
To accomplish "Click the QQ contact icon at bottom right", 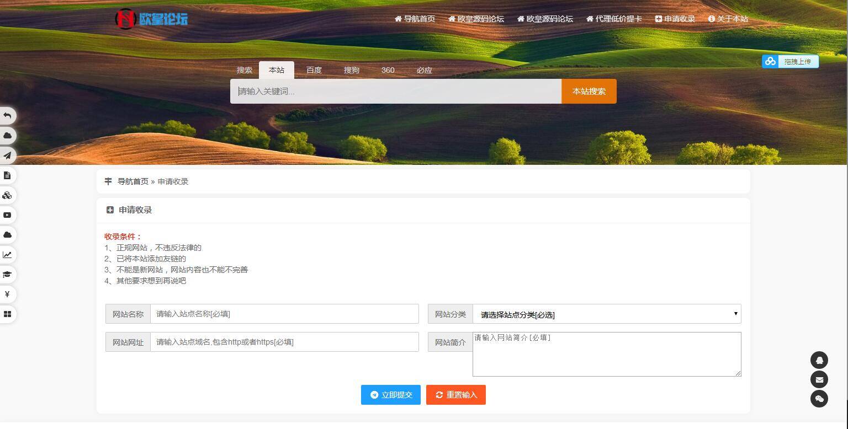I will coord(819,360).
